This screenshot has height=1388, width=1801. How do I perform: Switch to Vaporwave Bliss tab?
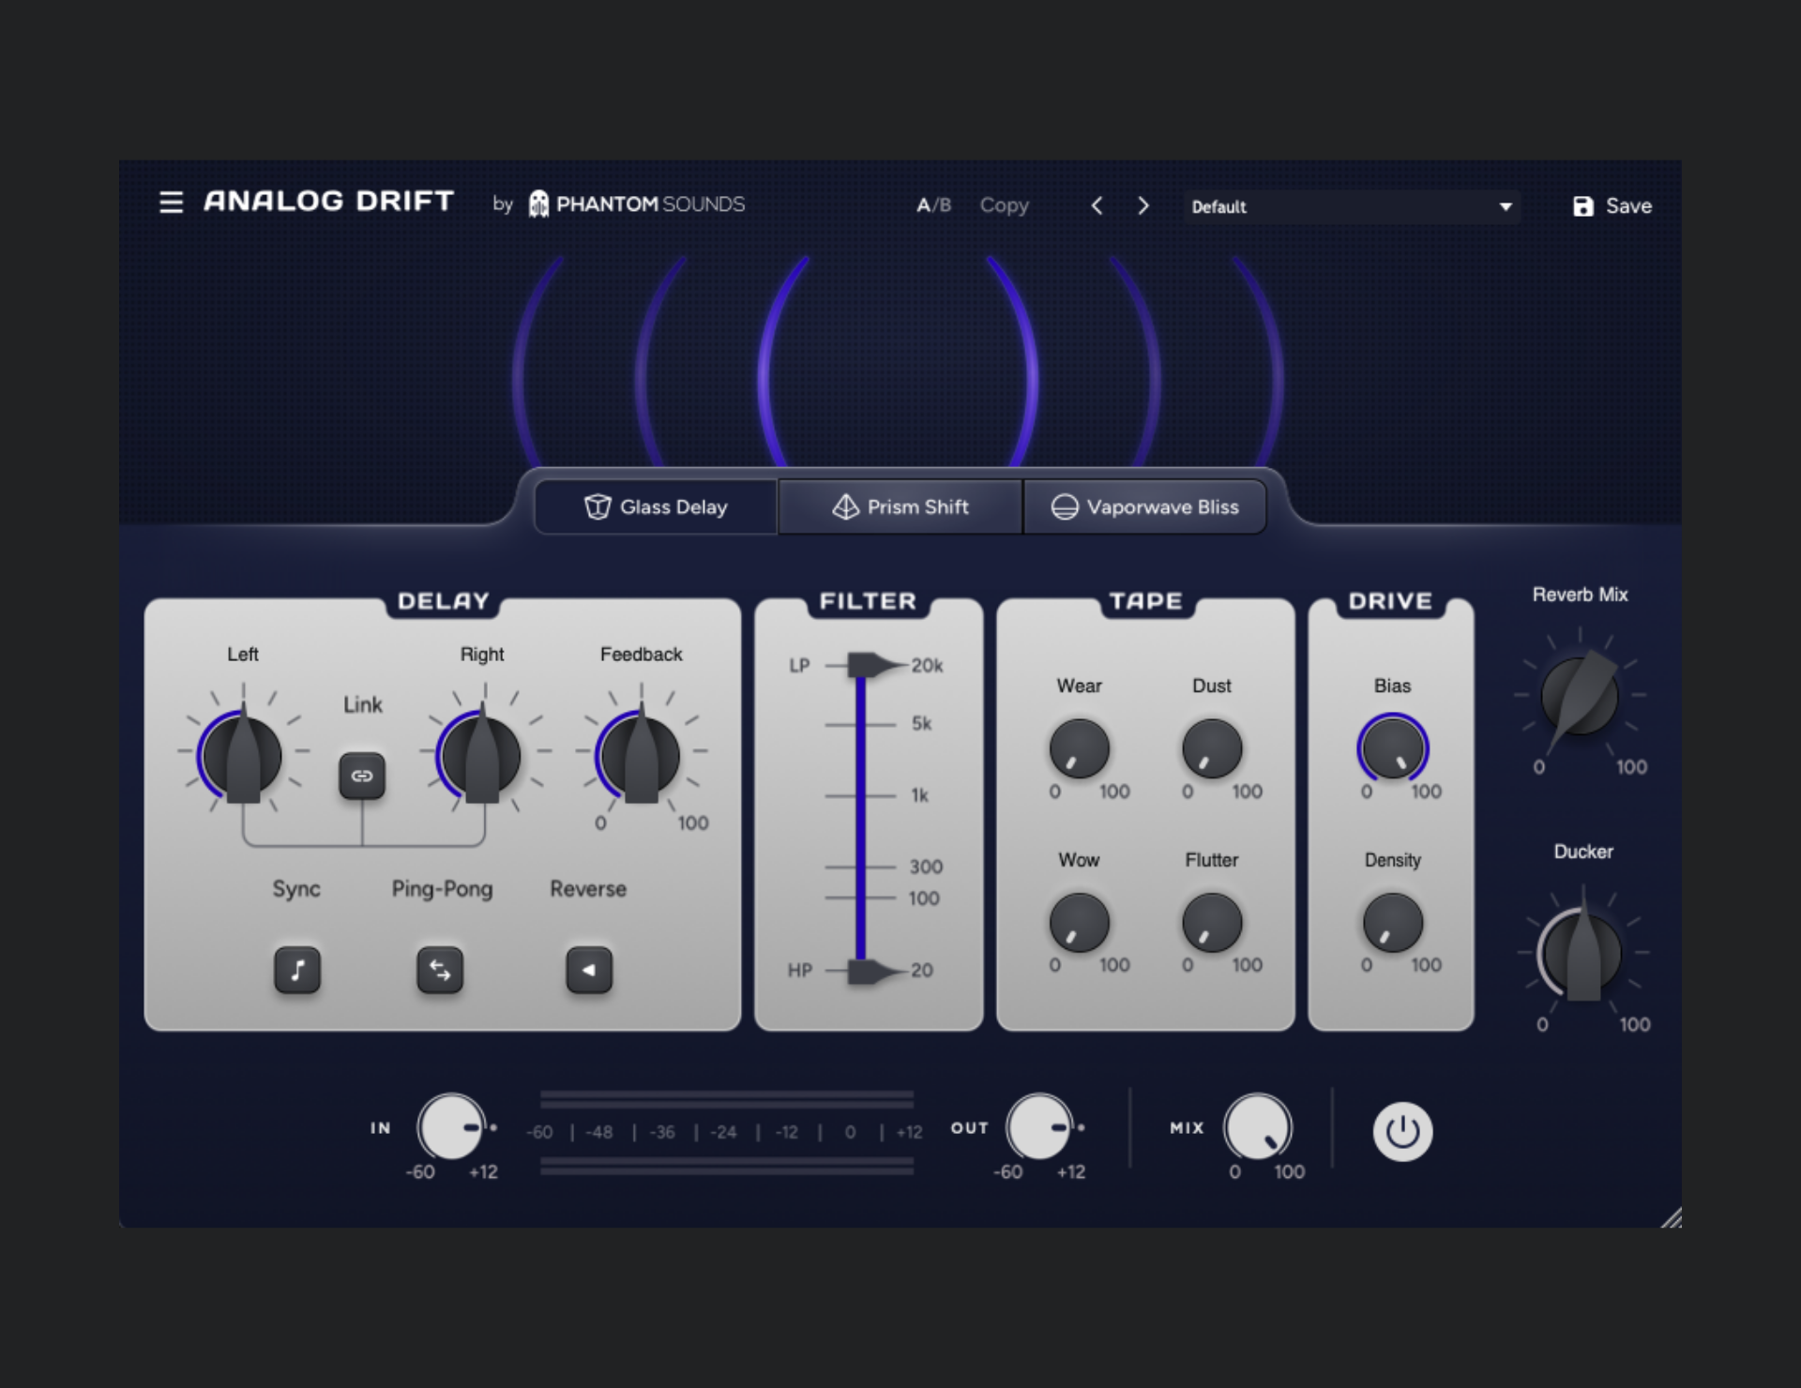tap(1144, 507)
